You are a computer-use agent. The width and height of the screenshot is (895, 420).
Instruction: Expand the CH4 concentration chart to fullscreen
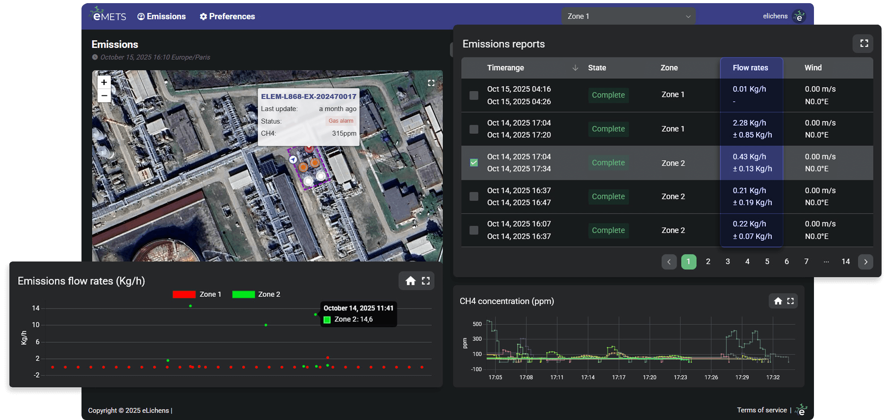tap(791, 301)
